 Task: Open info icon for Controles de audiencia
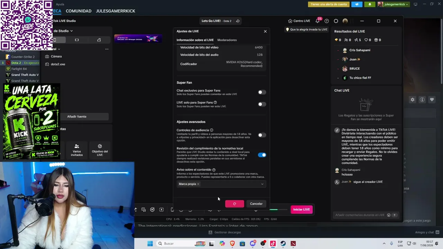[211, 130]
